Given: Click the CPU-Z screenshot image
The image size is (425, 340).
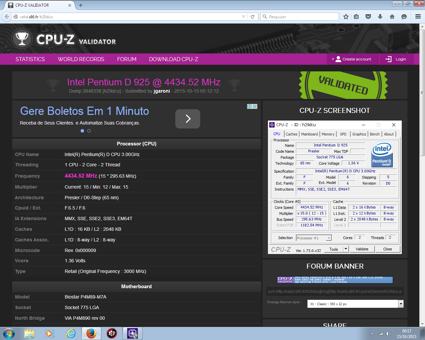Looking at the screenshot, I should point(335,187).
